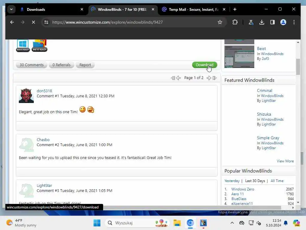Image resolution: width=306 pixels, height=230 pixels.
Task: Click don5318's Darth Maul avatar
Action: (26, 96)
